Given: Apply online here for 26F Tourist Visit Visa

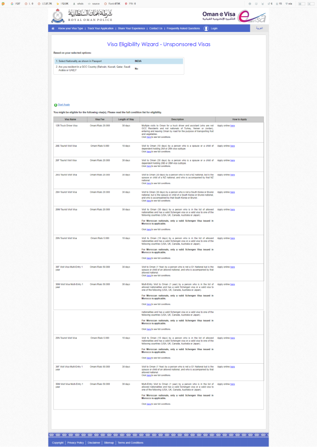Looking at the screenshot, I should pos(232,161).
